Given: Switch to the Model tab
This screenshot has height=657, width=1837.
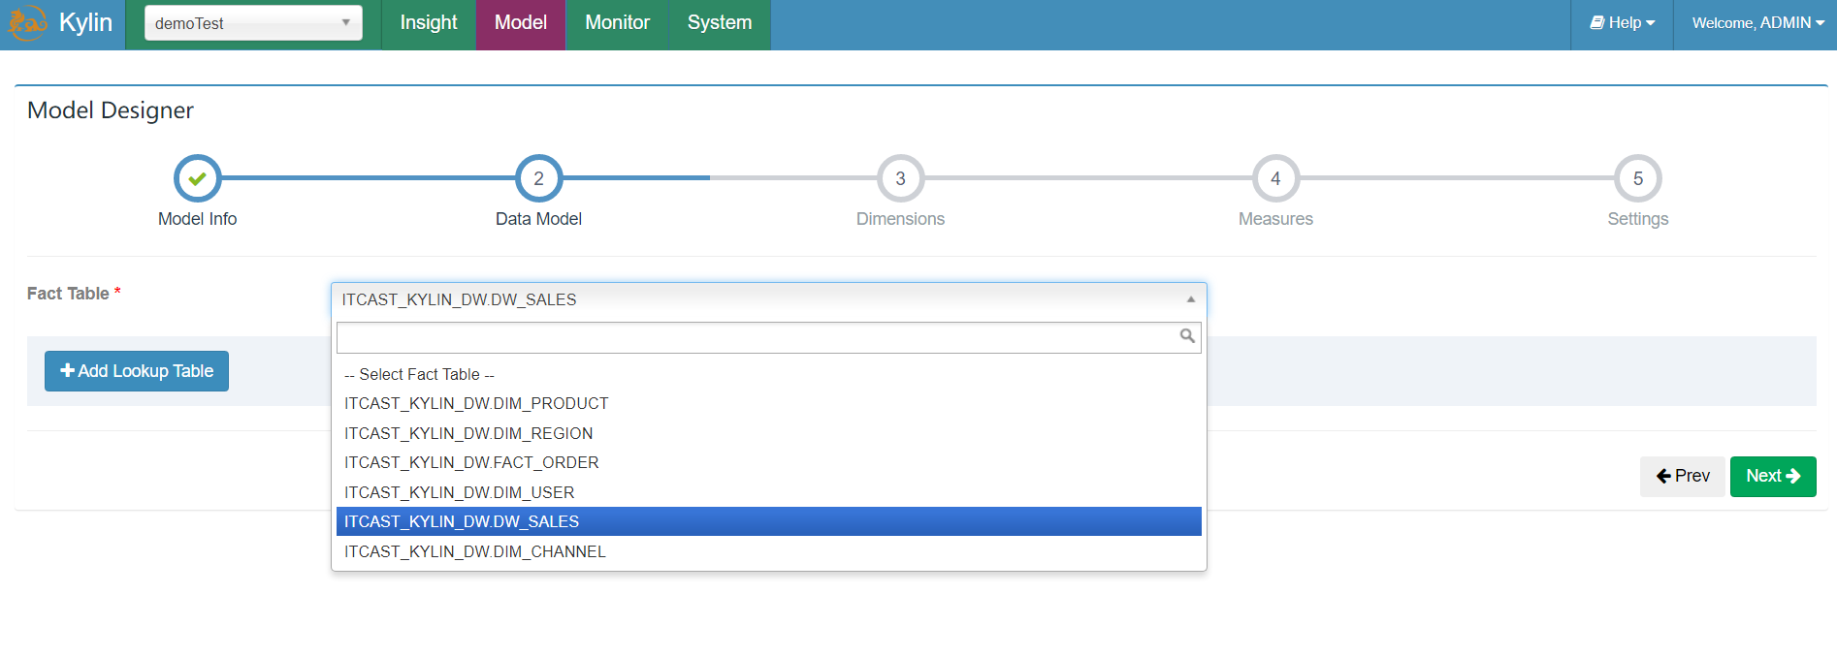Looking at the screenshot, I should click(521, 23).
